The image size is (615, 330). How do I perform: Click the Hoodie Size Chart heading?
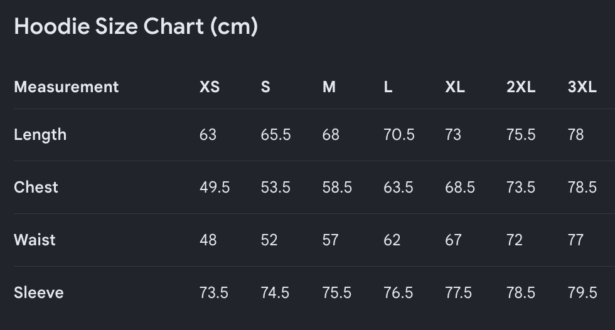[136, 26]
